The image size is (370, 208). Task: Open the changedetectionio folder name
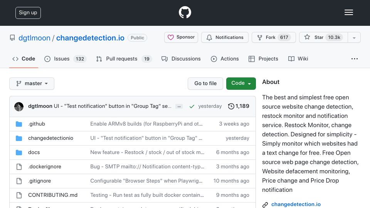point(51,138)
